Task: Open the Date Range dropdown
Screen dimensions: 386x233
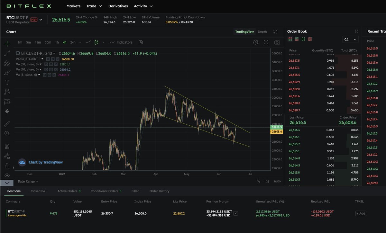Action: (28, 181)
